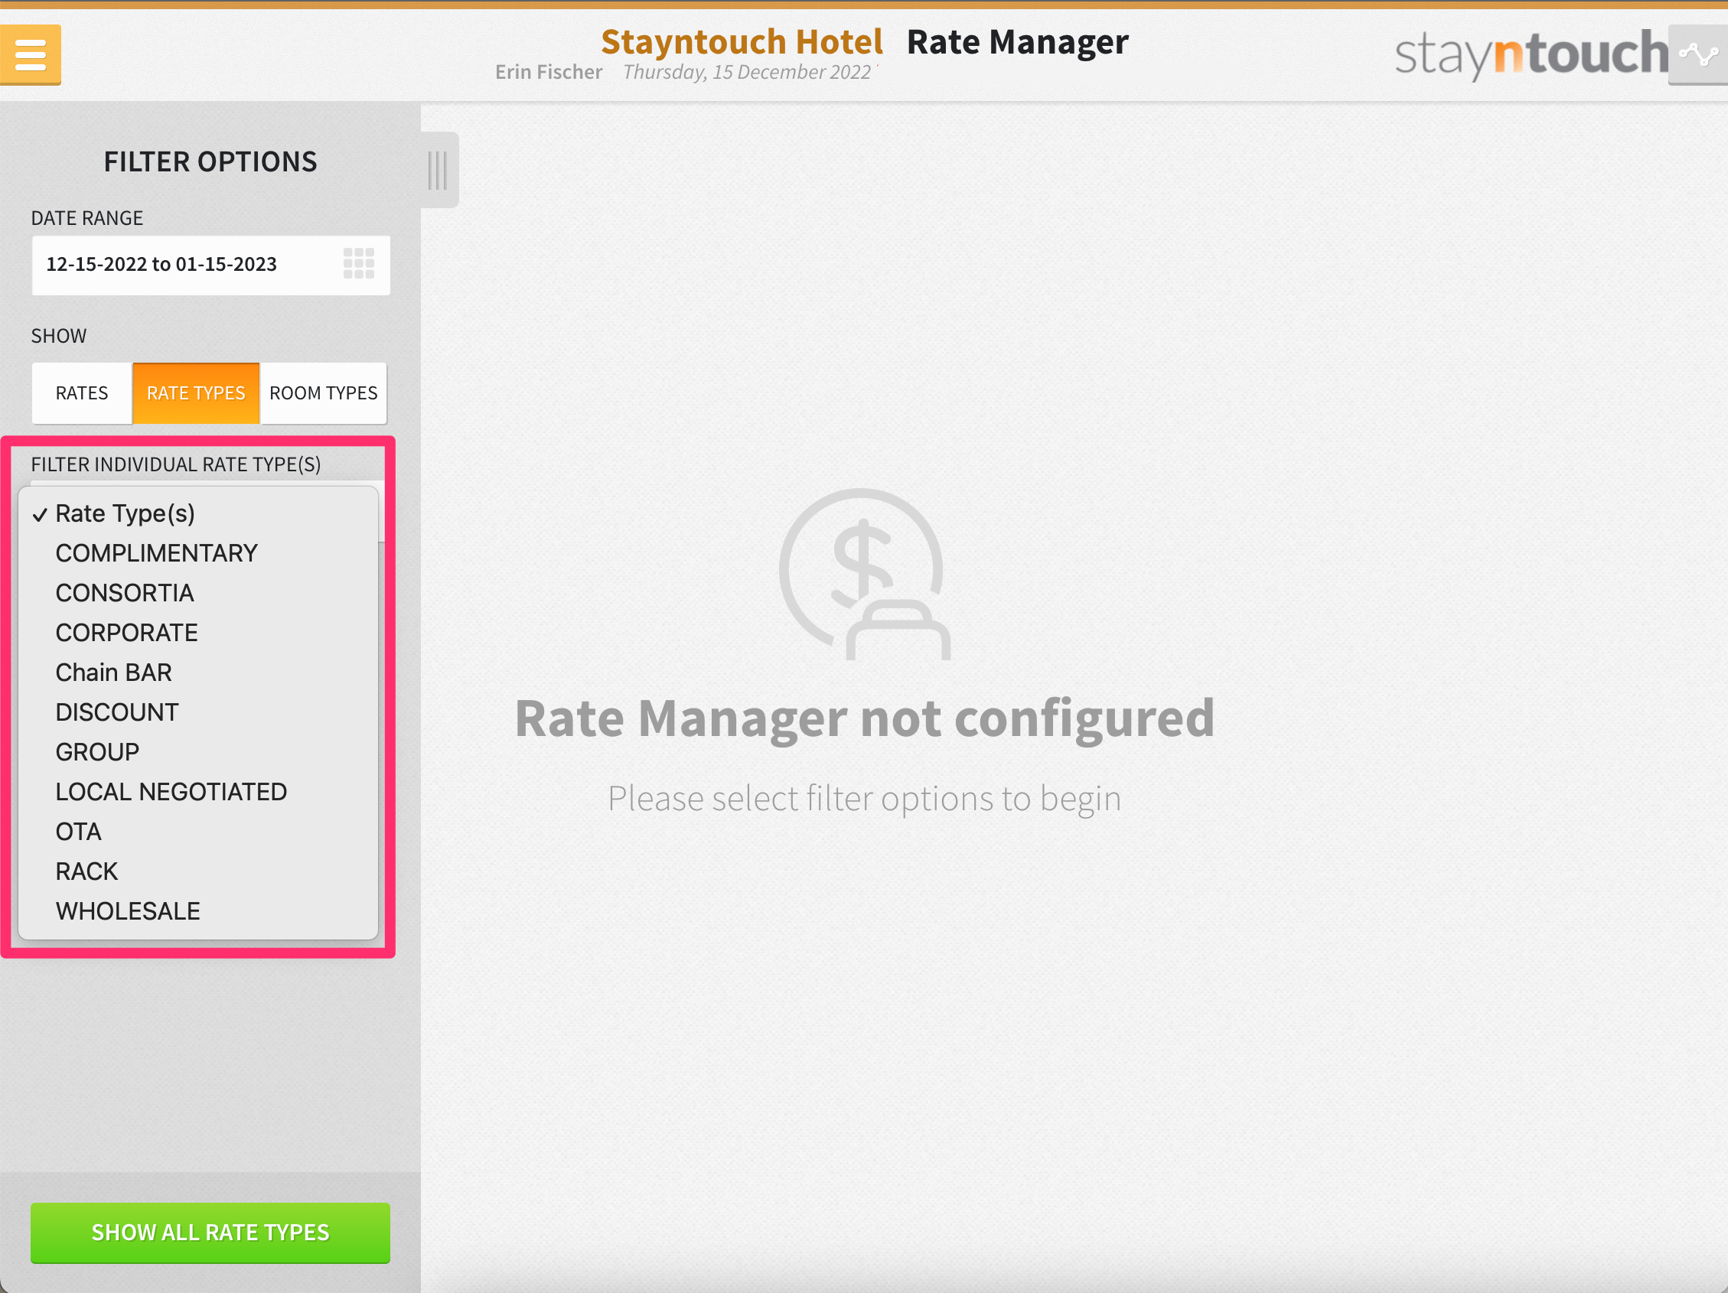
Task: Show the Rates view
Action: point(81,392)
